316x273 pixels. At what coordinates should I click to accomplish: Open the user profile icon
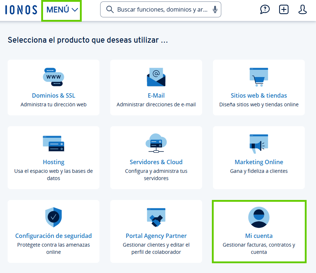303,9
